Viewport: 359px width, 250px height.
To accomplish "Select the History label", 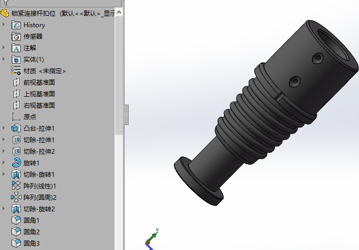I will 35,25.
